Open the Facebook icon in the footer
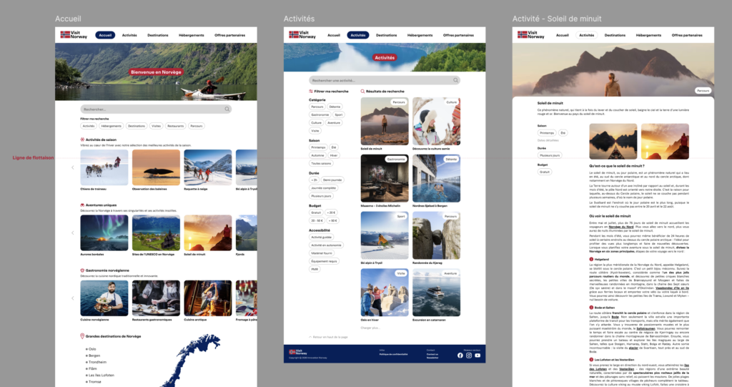The width and height of the screenshot is (732, 387). tap(460, 356)
